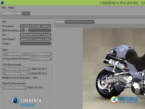Run the Rendering (x CPU) benchmark

[x=16, y=73]
